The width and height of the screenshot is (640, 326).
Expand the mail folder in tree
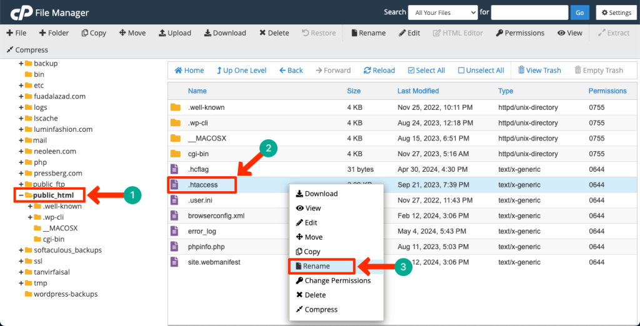pos(21,141)
